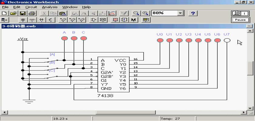
Task: Save the circuit with floppy disk icon
Action: pos(22,13)
